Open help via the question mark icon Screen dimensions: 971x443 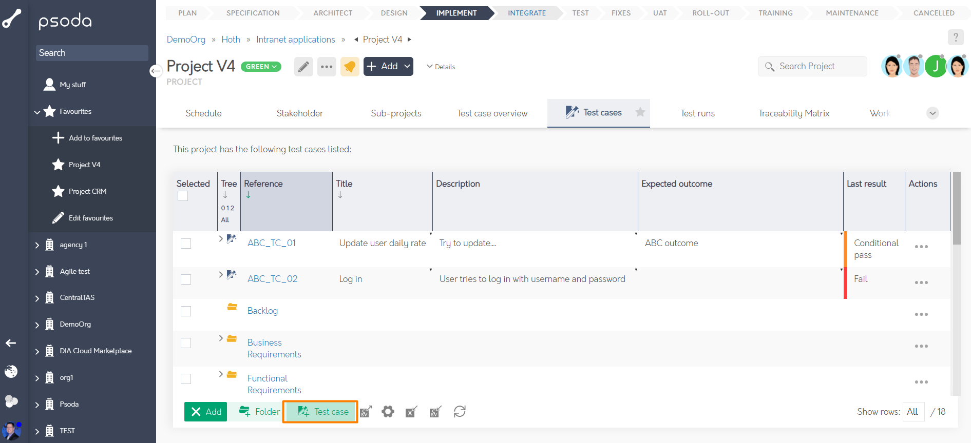coord(956,37)
